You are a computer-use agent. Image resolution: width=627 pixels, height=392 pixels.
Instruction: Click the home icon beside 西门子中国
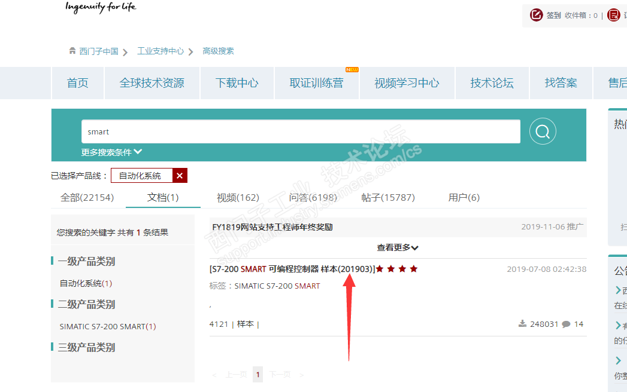point(72,51)
